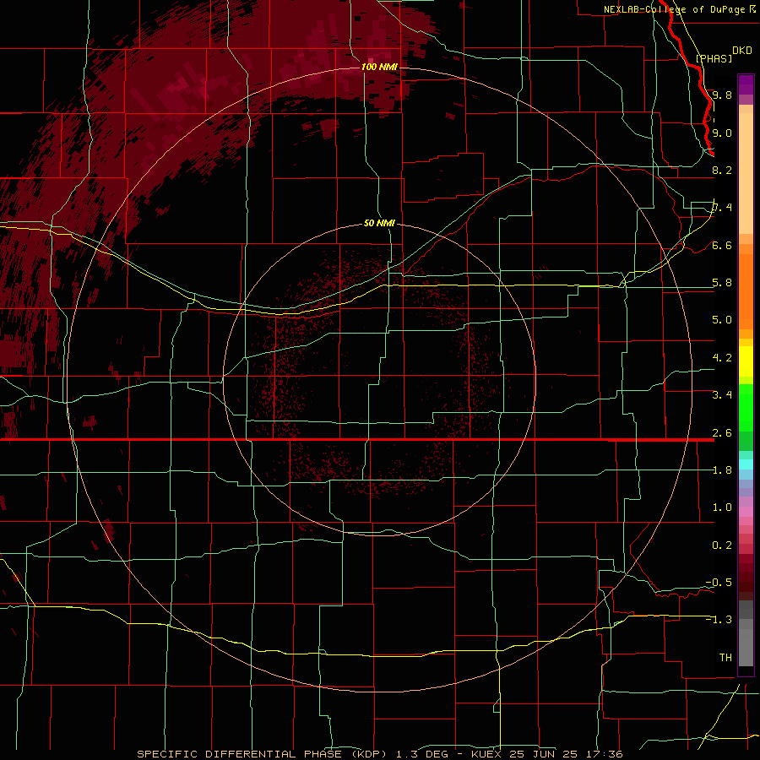Click the pink segment of the color bar

746,512
